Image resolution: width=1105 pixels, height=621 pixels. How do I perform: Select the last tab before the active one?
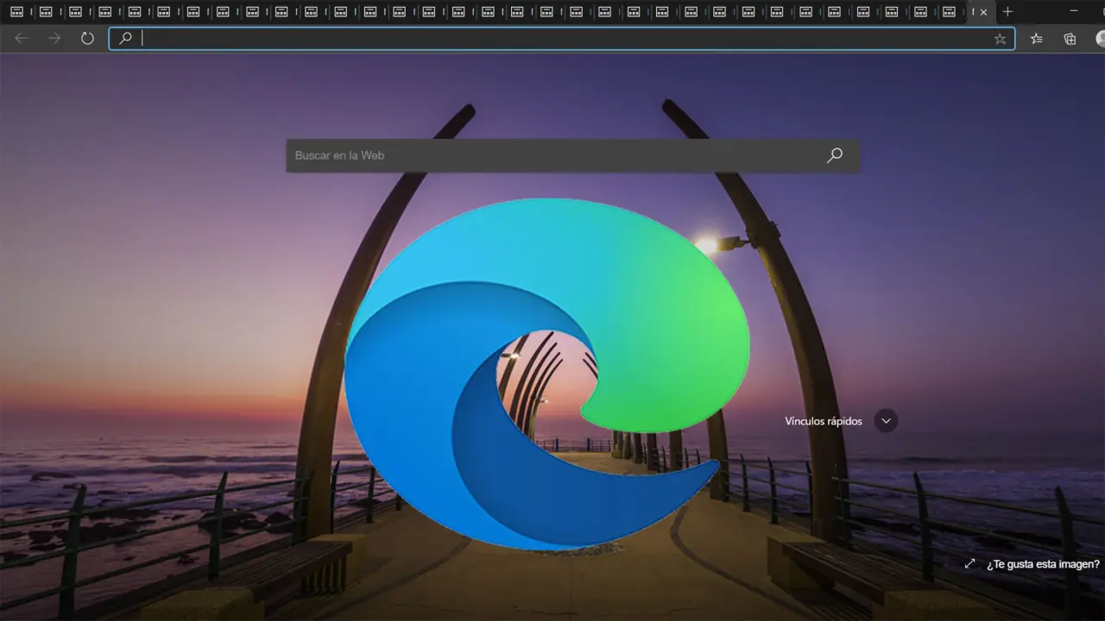949,12
